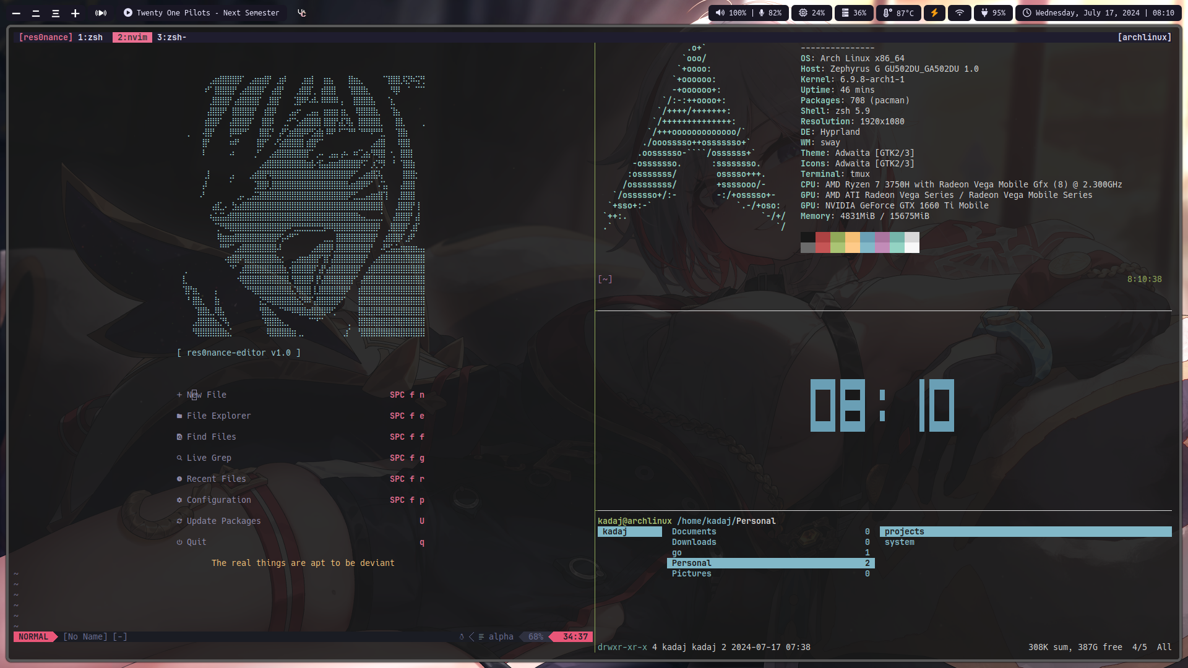Click the play icon beside the song title
This screenshot has height=668, width=1188.
click(127, 12)
